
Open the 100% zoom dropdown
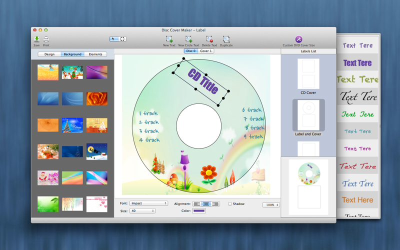(x=271, y=205)
